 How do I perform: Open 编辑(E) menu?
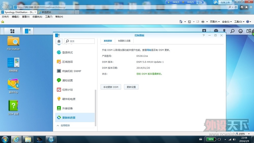(15, 17)
